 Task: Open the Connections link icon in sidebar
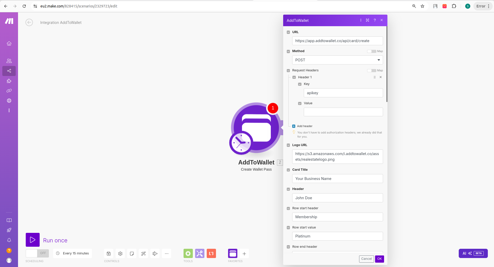[9, 91]
